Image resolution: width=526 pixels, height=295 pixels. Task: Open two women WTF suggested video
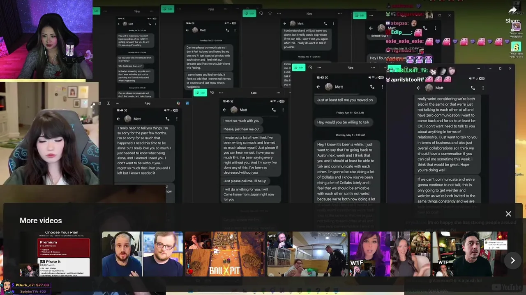390,254
